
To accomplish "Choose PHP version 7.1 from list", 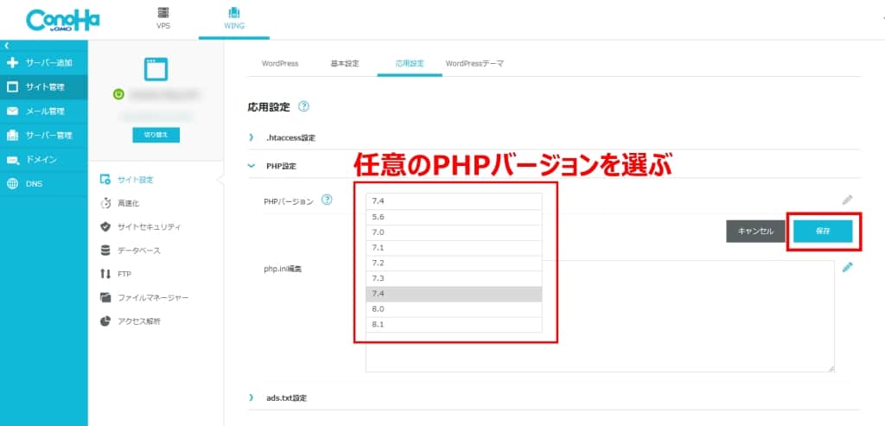I will point(454,248).
